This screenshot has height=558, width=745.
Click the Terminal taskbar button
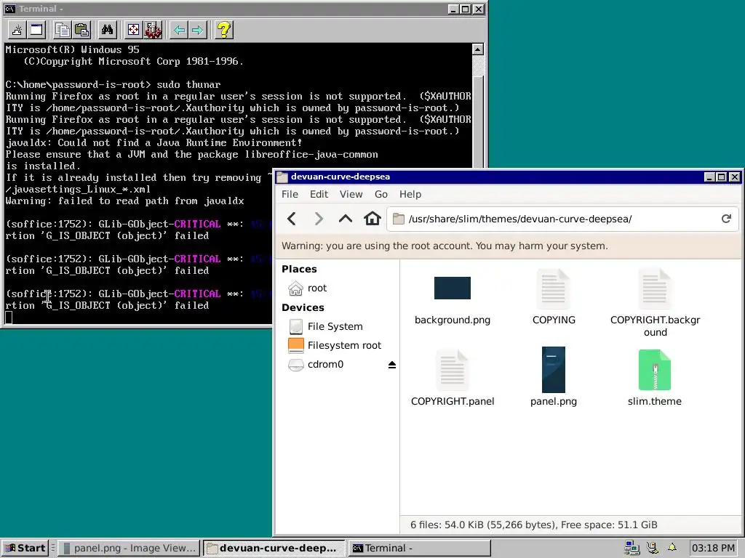[x=418, y=548]
